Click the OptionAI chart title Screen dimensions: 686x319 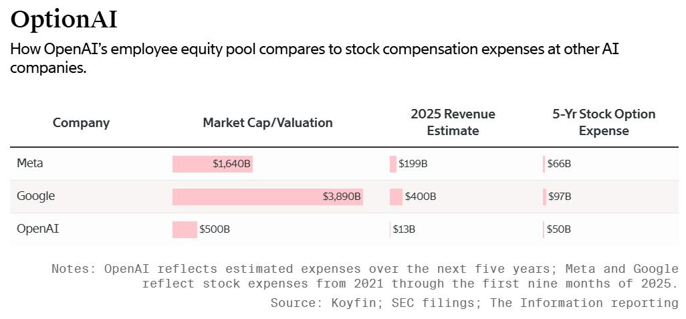coord(64,20)
